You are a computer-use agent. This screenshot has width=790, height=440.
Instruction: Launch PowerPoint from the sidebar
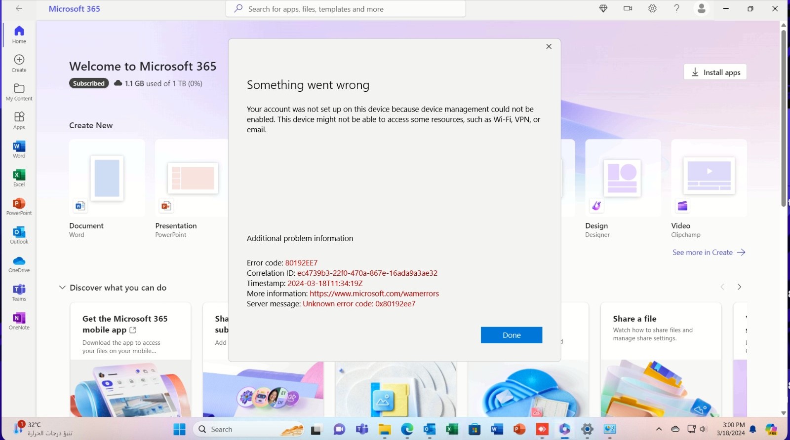pyautogui.click(x=19, y=206)
